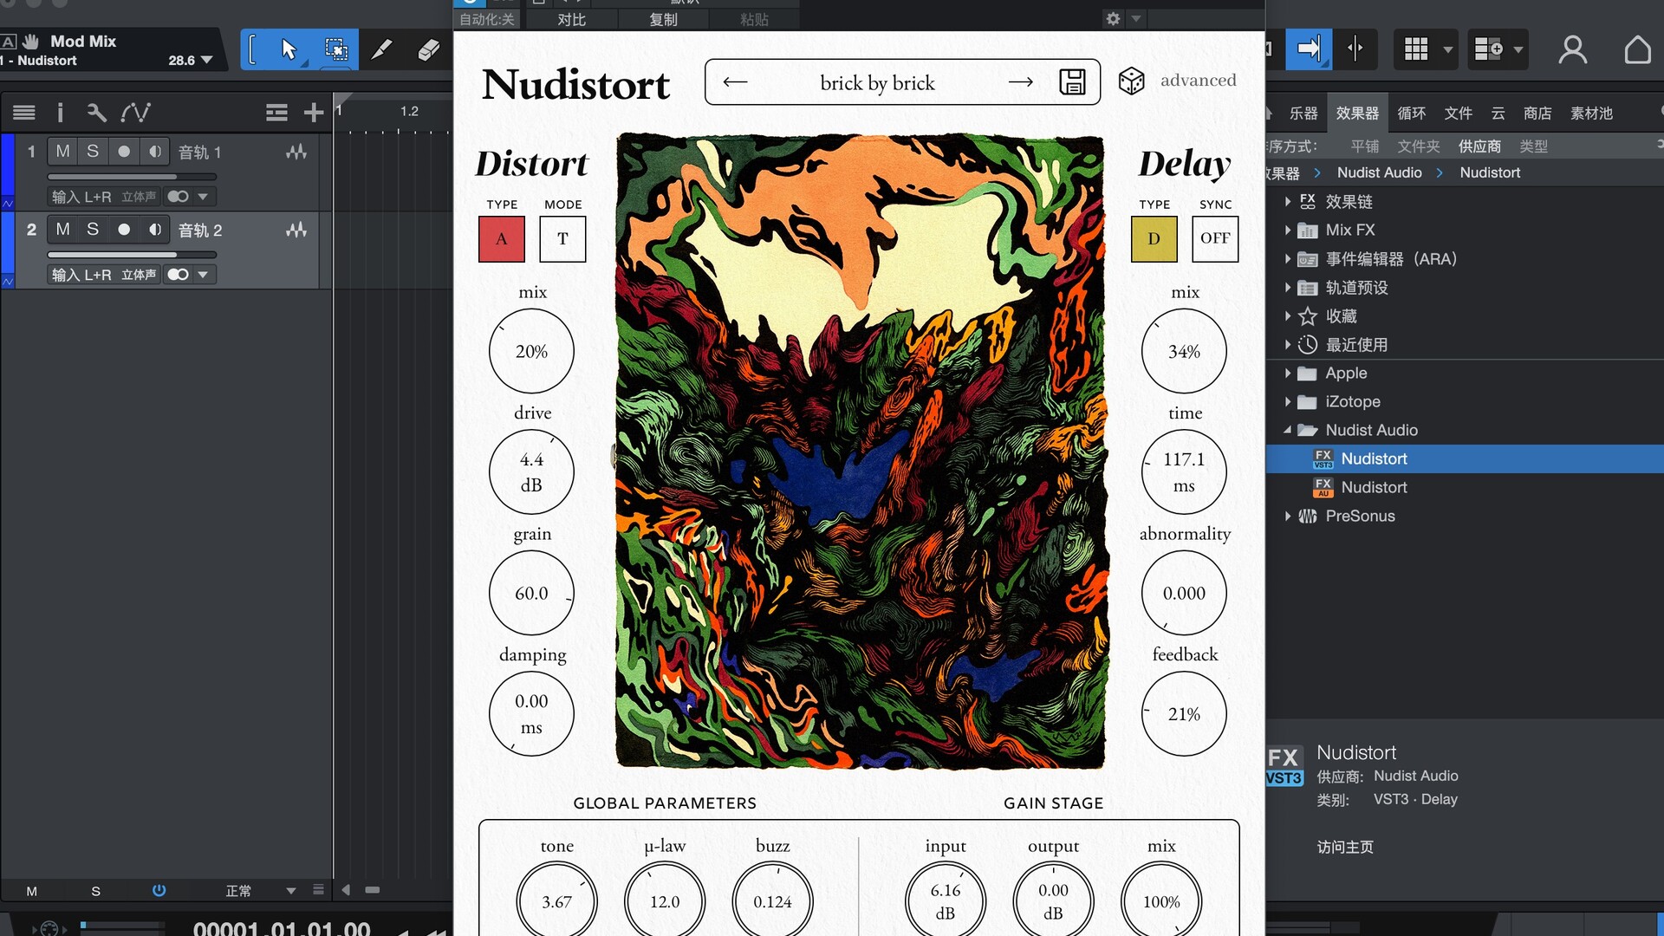Click the 对比 compare button
Viewport: 1664px width, 936px height.
point(571,19)
